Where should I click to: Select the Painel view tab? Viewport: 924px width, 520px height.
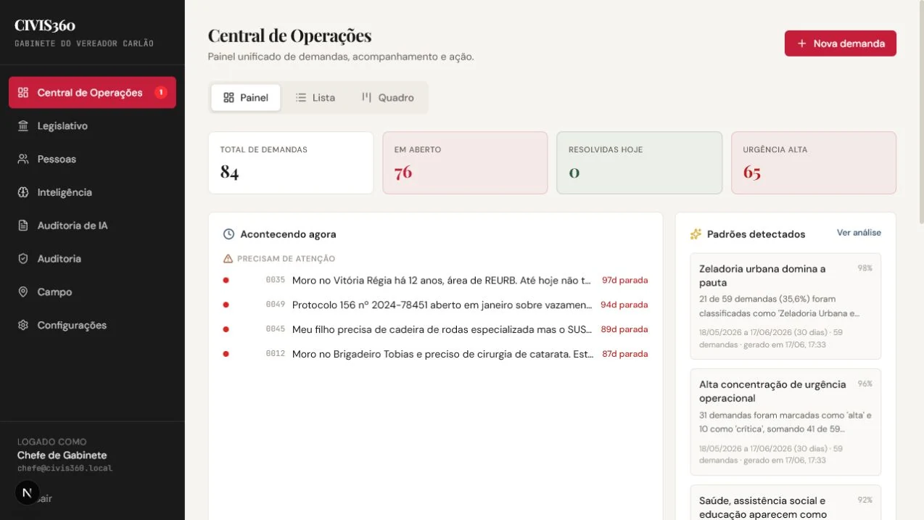(246, 98)
